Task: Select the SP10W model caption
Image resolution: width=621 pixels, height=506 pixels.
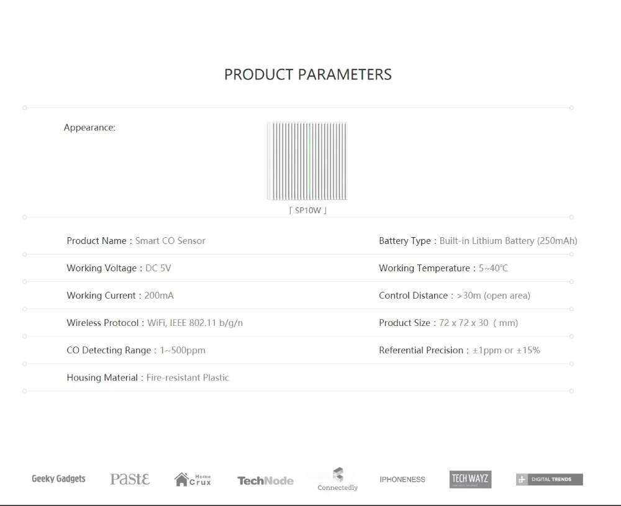Action: (x=308, y=210)
